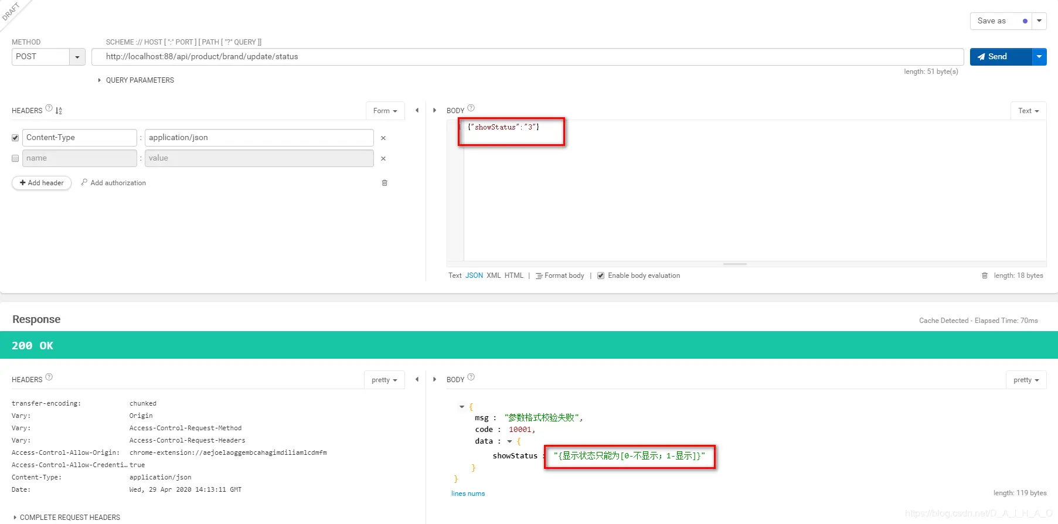Disable the Content-Type header checkbox
This screenshot has width=1058, height=524.
[15, 138]
